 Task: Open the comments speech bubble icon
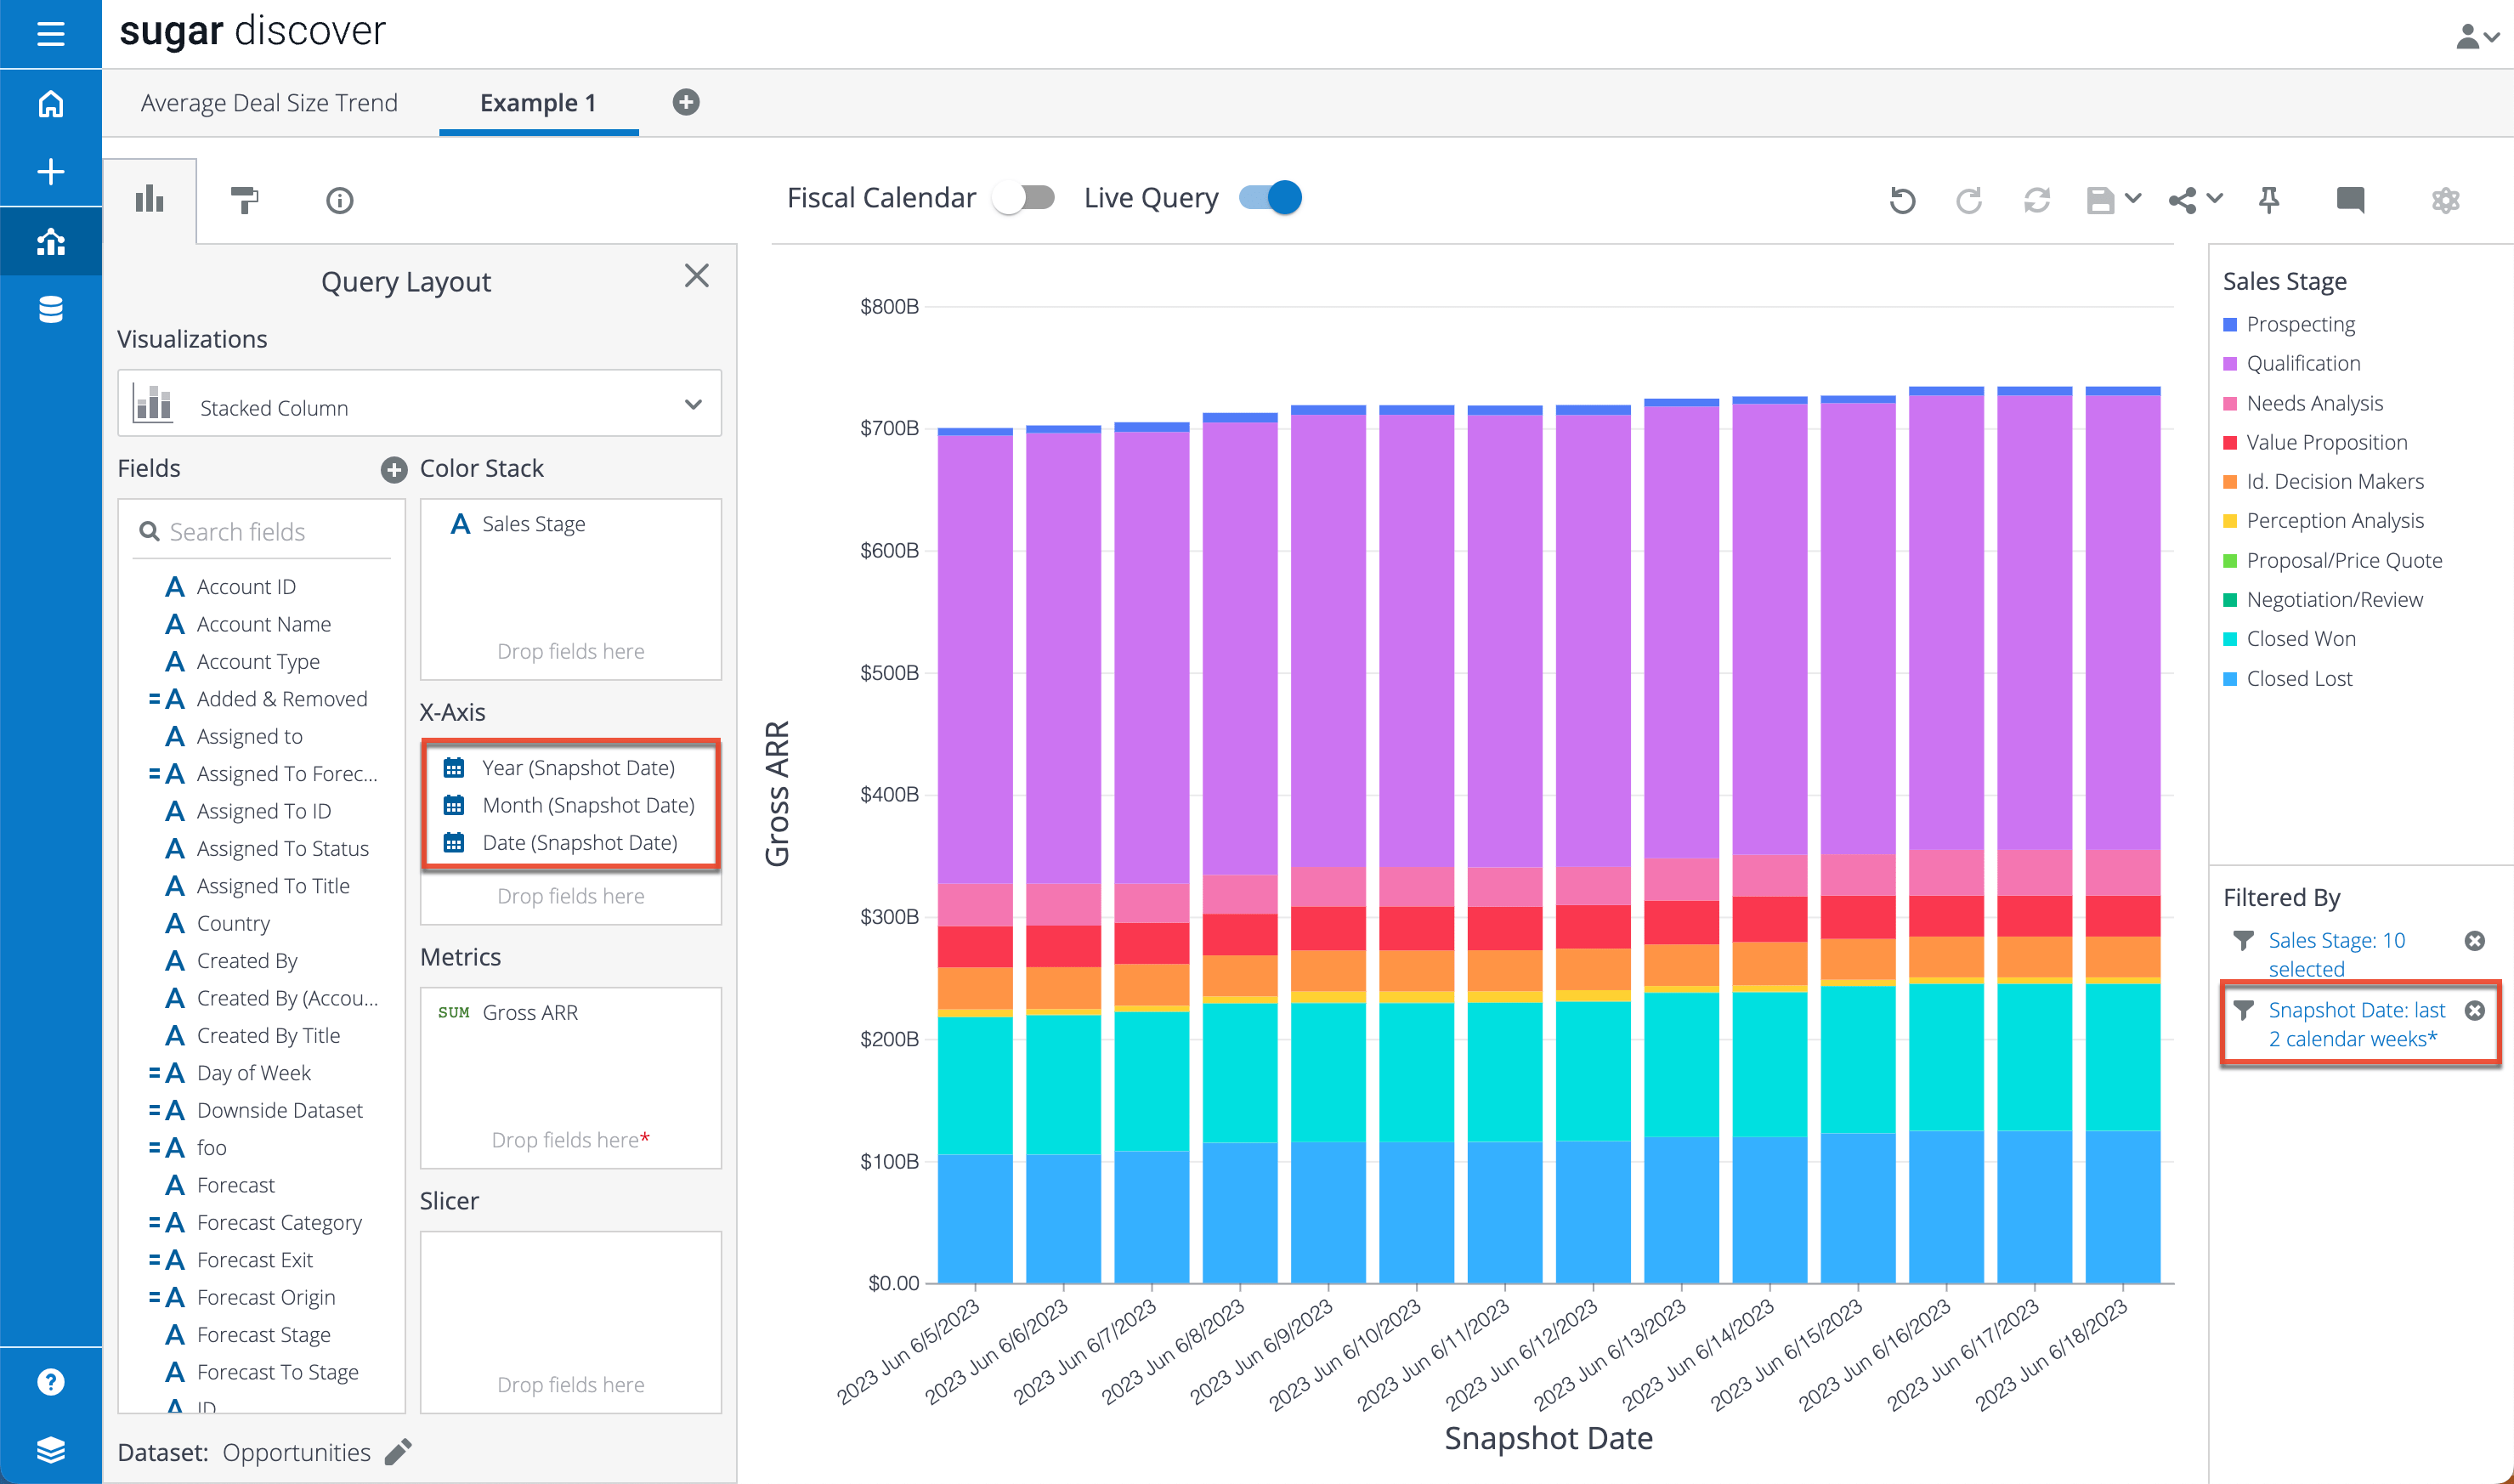(x=2350, y=200)
